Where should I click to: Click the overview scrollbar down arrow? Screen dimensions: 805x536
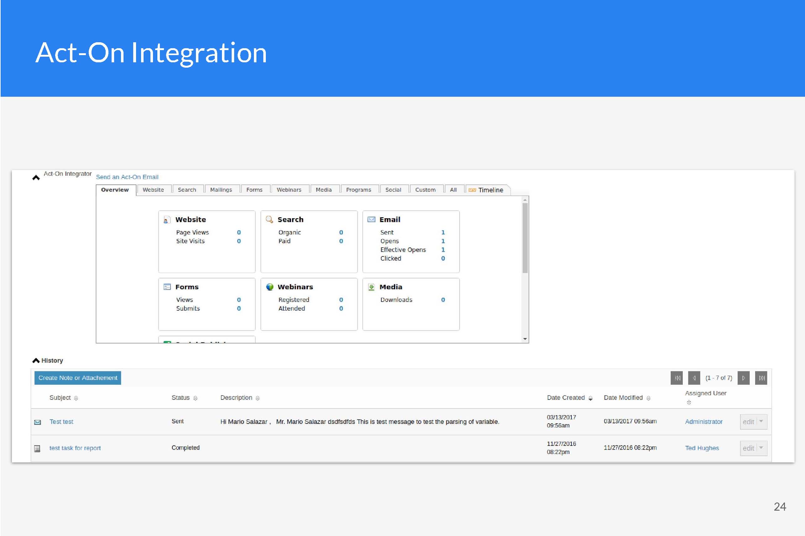coord(525,339)
